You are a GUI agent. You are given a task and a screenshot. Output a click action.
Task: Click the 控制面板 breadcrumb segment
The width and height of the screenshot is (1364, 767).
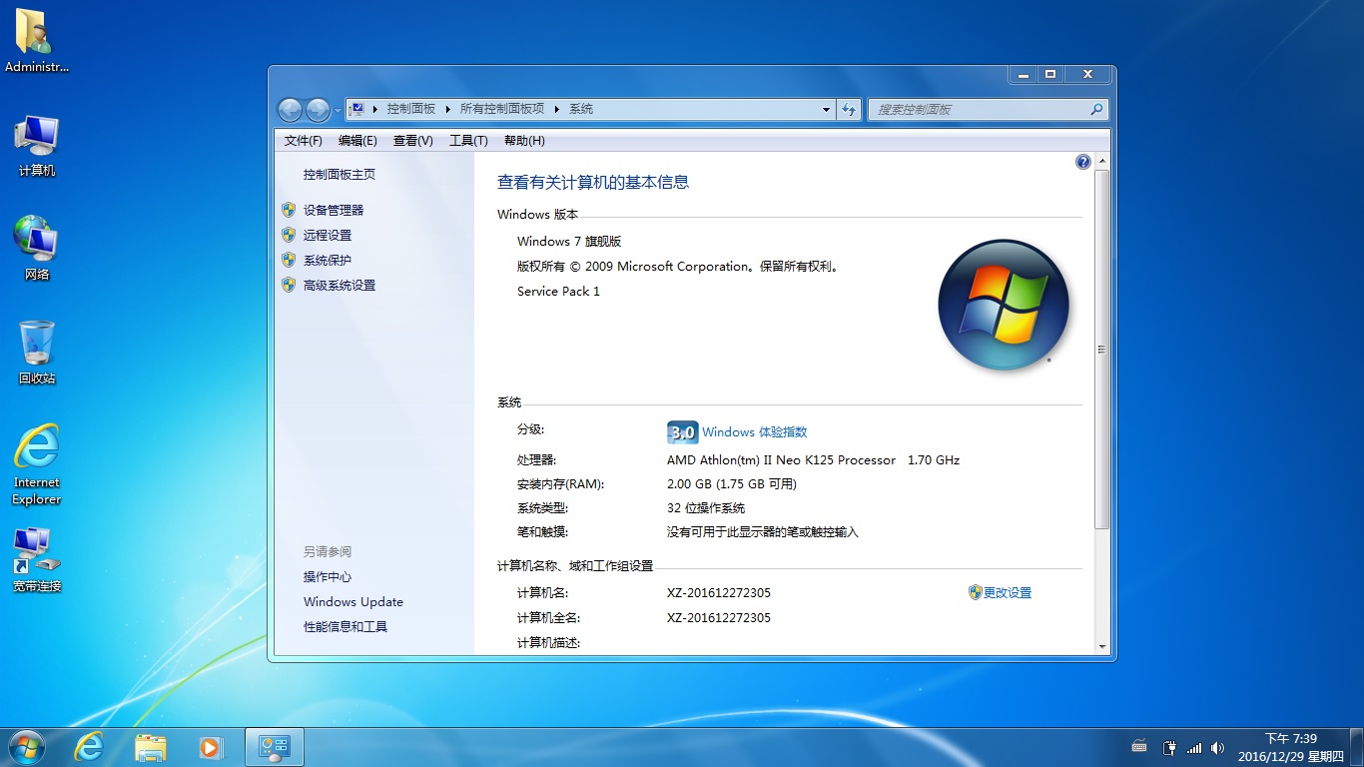point(411,109)
